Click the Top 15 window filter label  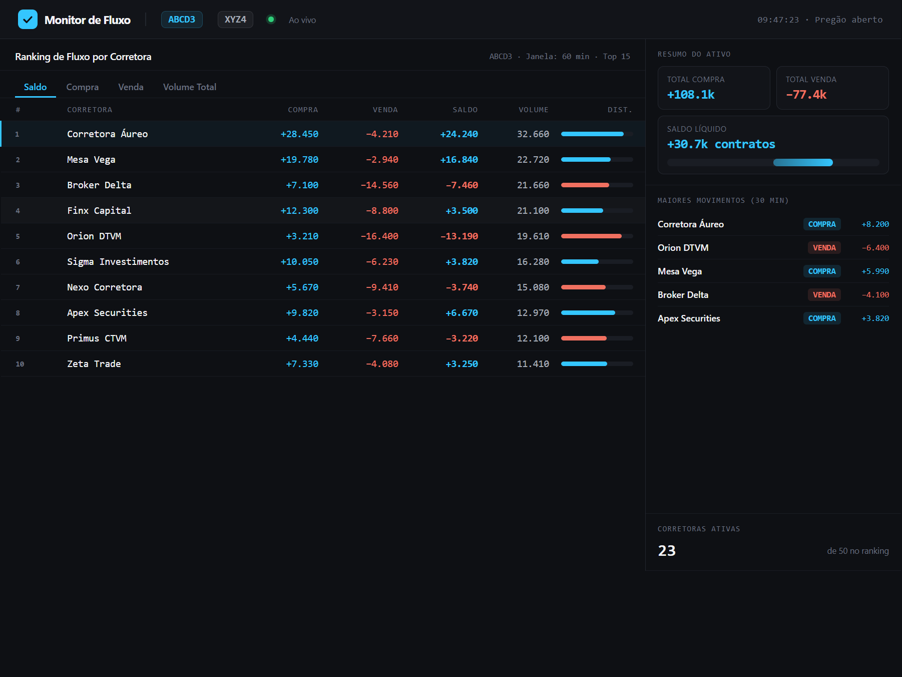pyautogui.click(x=616, y=57)
